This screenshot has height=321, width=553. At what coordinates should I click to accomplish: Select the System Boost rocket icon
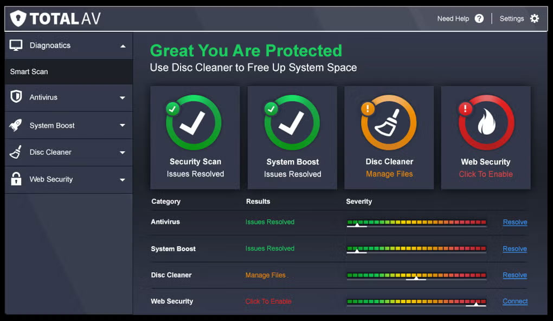point(16,125)
